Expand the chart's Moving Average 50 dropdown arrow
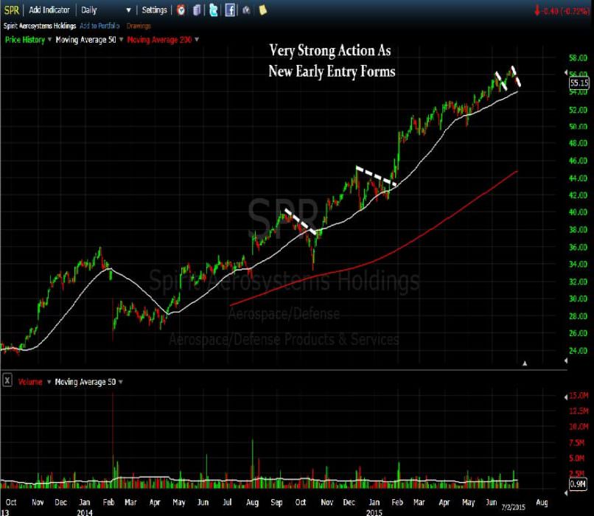594x516 pixels. [121, 39]
